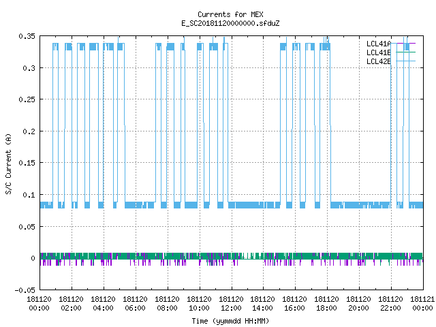Click the -0.05 y-axis tick label
Image resolution: width=436 pixels, height=327 pixels.
point(25,290)
